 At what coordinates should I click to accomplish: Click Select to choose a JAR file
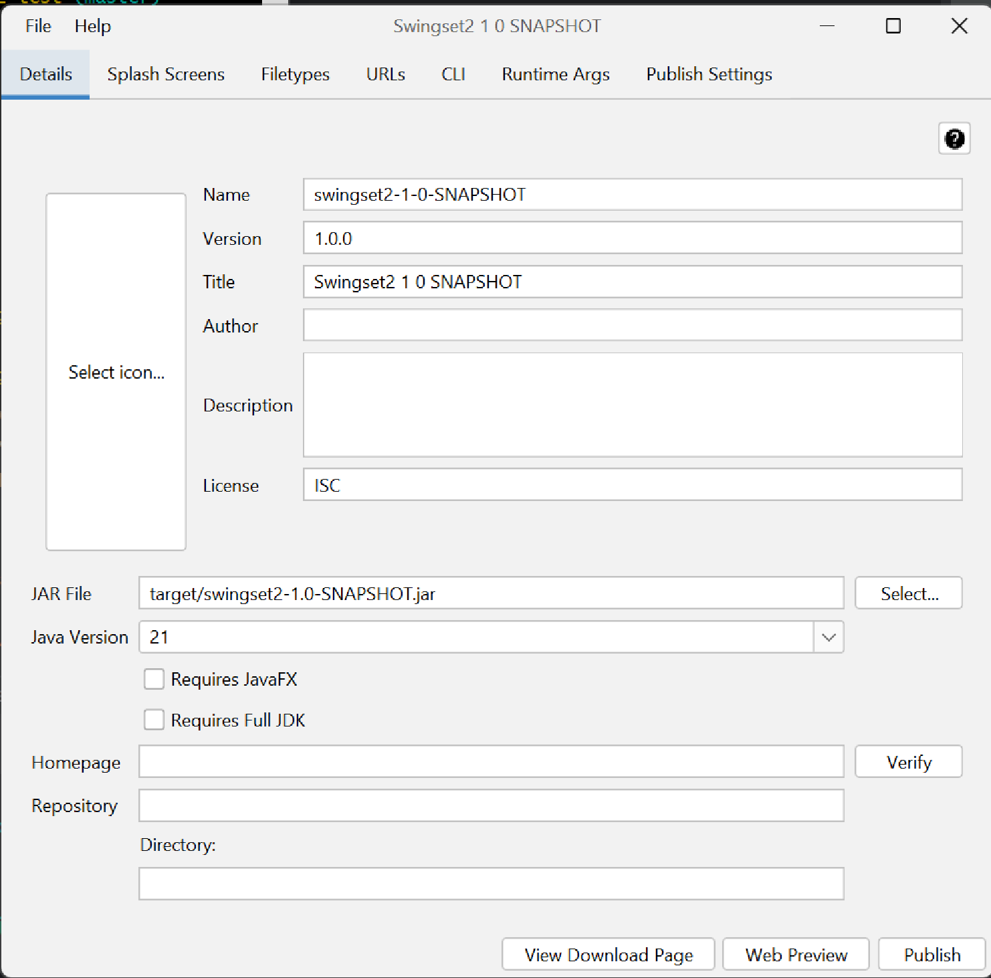pos(908,593)
